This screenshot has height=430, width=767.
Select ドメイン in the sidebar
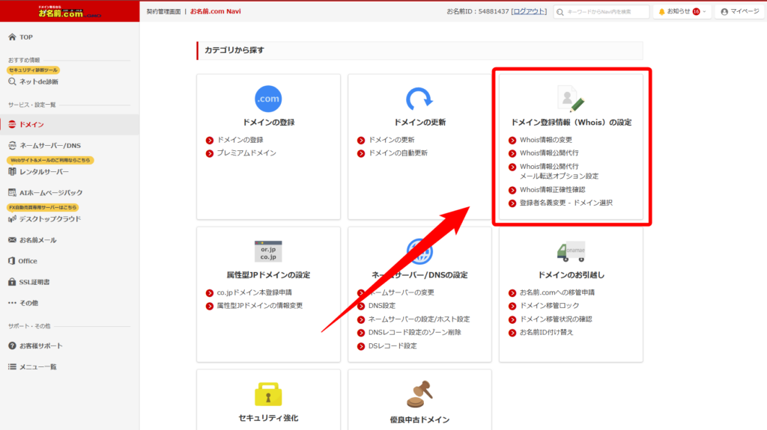70,125
